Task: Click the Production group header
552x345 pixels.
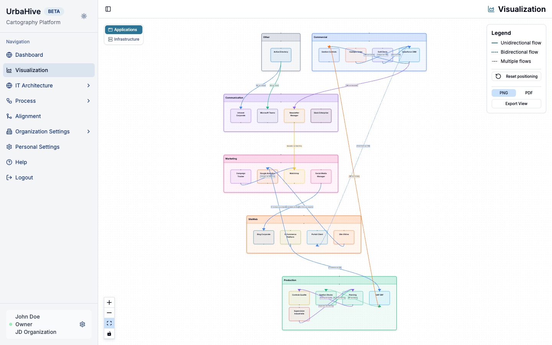Action: [x=339, y=280]
